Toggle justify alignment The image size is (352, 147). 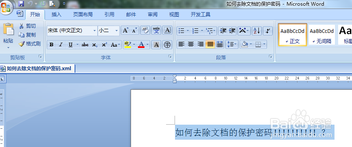(210, 44)
